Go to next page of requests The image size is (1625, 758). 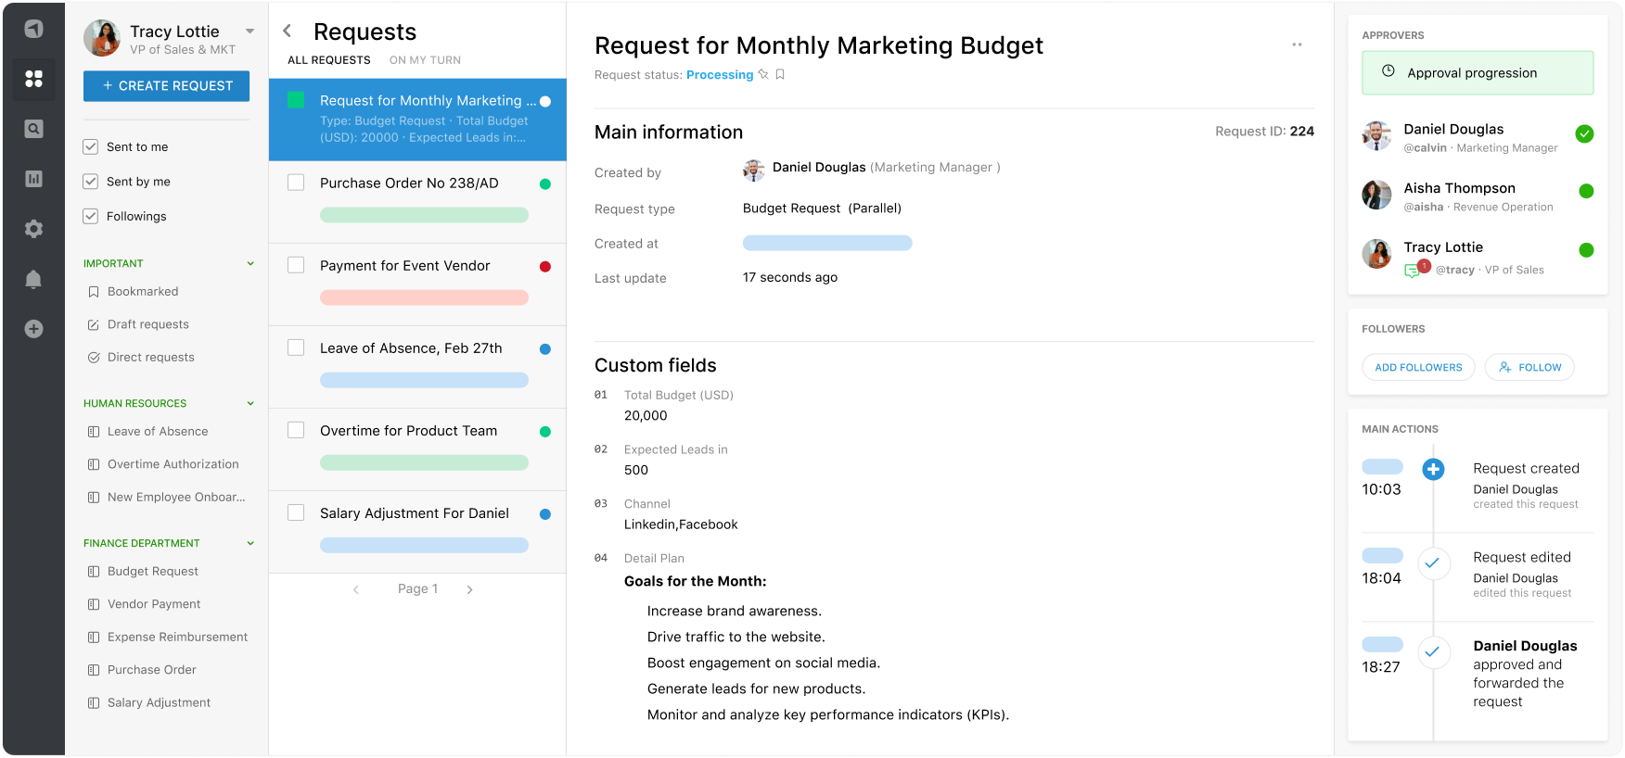pyautogui.click(x=470, y=589)
